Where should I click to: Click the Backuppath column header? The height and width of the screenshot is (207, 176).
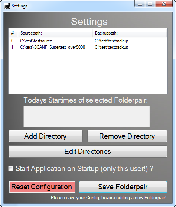[130, 33]
